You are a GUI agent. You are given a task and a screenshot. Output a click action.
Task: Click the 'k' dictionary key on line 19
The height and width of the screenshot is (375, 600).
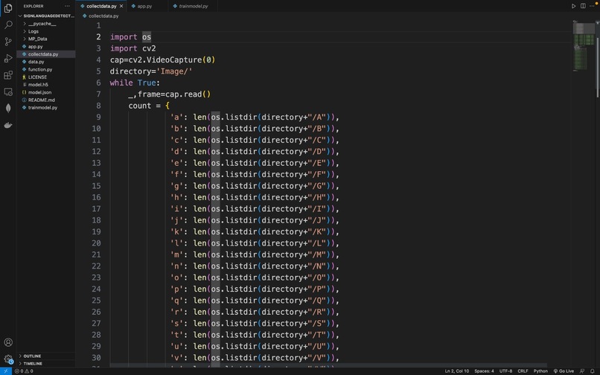[x=176, y=231]
